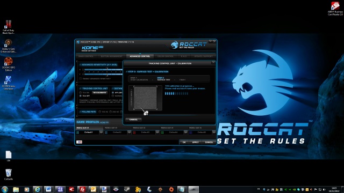Click the dark blue icon beside Default5 profile
The height and width of the screenshot is (193, 344).
tap(191, 132)
